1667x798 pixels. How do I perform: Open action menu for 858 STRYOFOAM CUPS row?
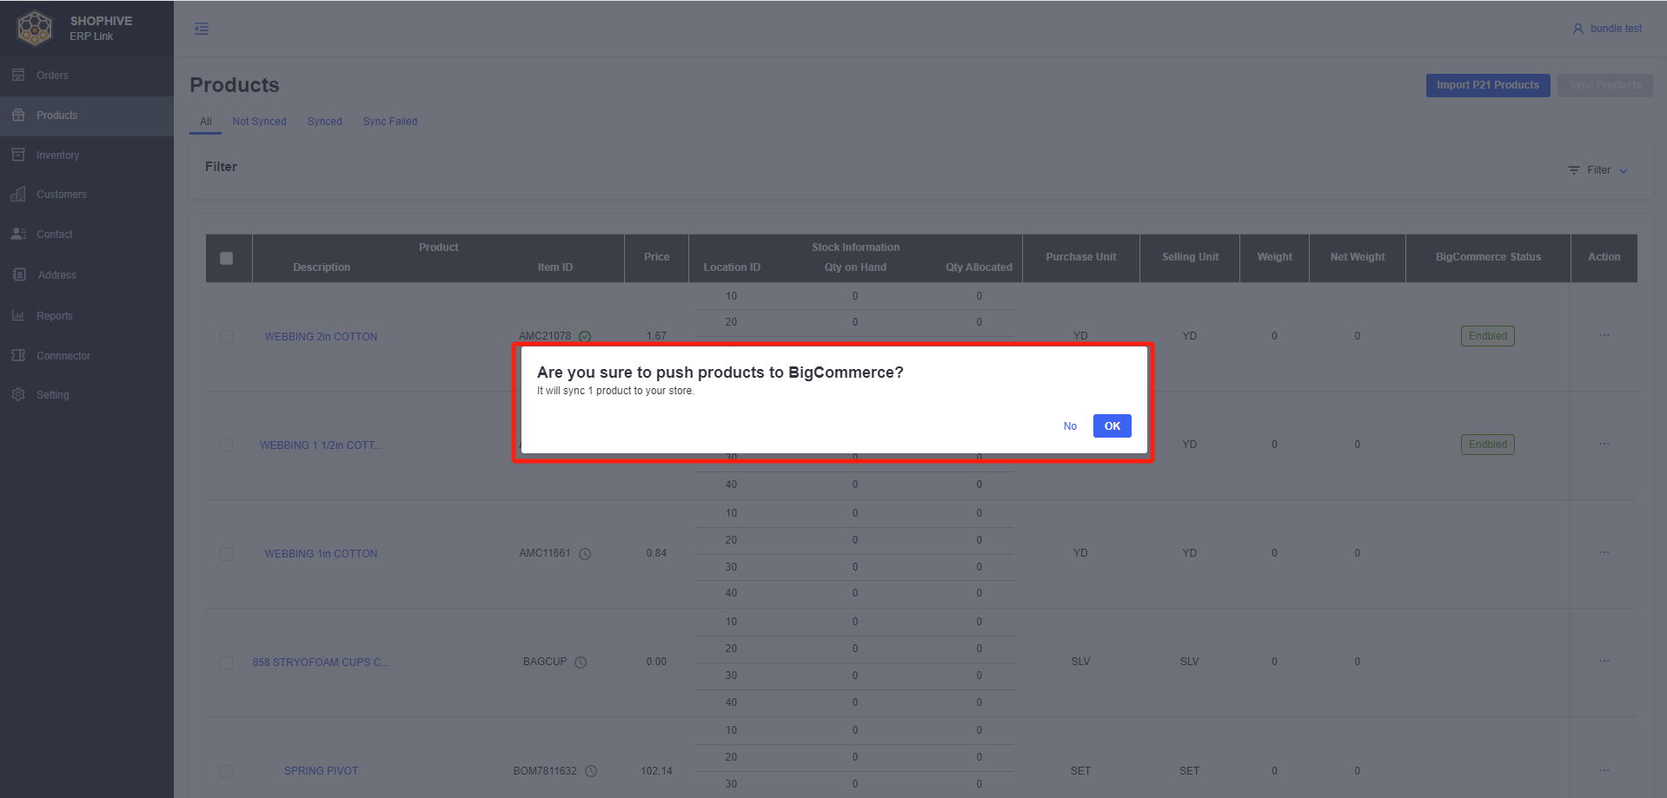tap(1604, 661)
